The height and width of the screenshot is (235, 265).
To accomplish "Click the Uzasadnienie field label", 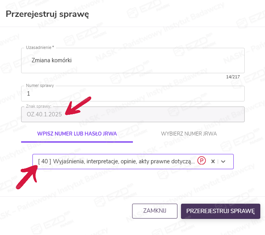I will tap(40, 48).
